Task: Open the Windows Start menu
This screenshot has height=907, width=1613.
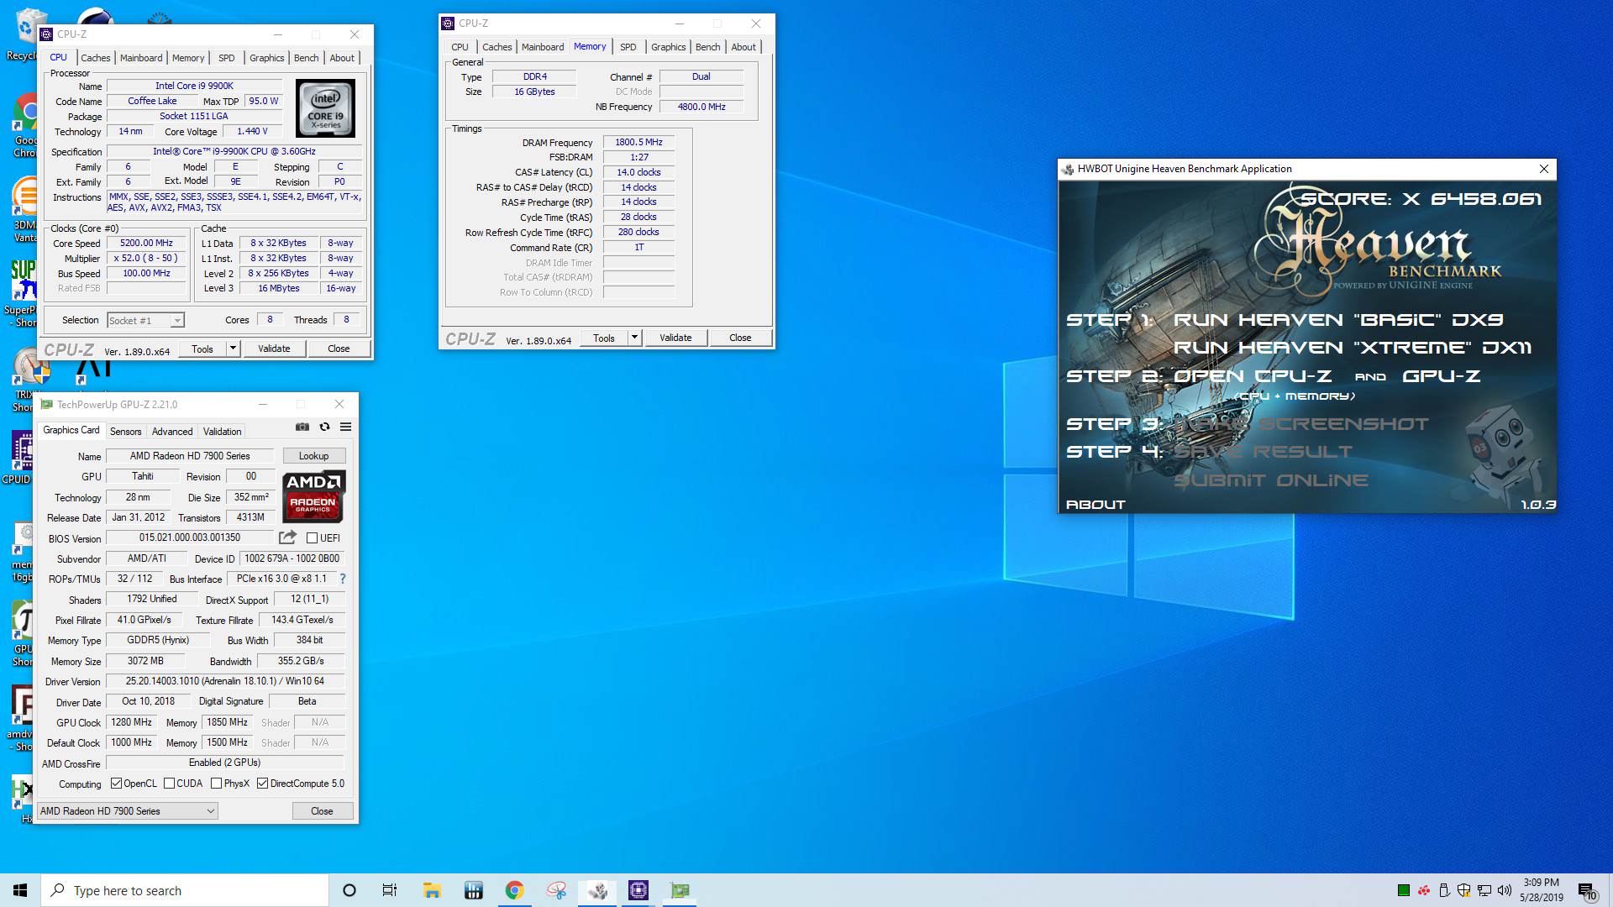Action: point(20,890)
